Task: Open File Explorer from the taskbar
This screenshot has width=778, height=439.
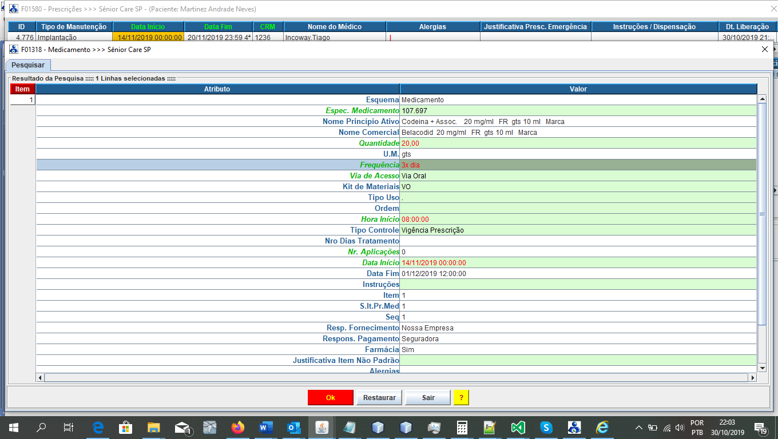Action: (x=153, y=427)
